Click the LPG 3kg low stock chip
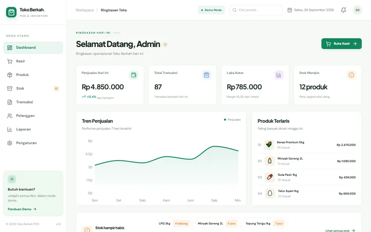Image resolution: width=371 pixels, height=232 pixels. (174, 224)
